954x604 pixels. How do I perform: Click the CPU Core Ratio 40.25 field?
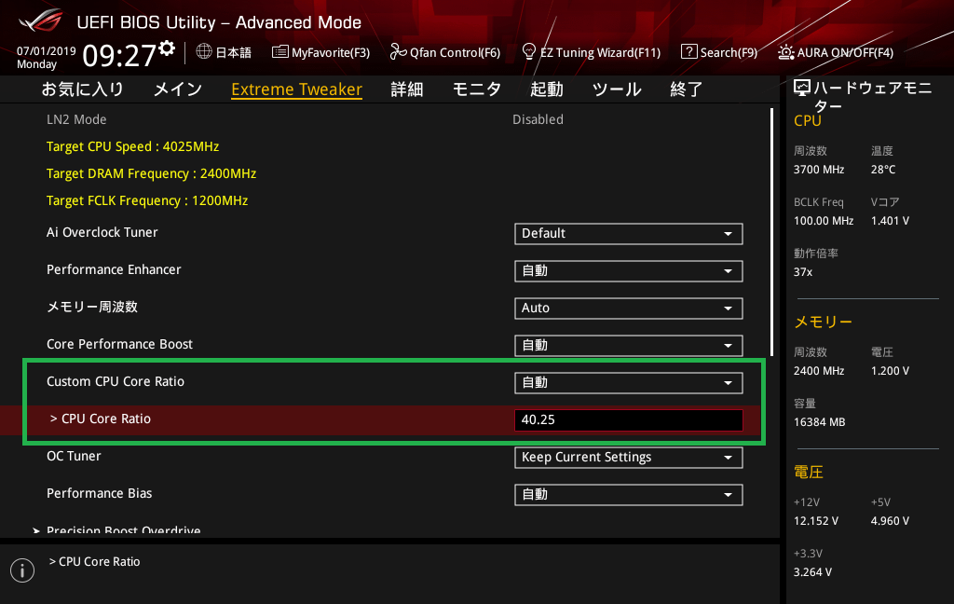(629, 420)
